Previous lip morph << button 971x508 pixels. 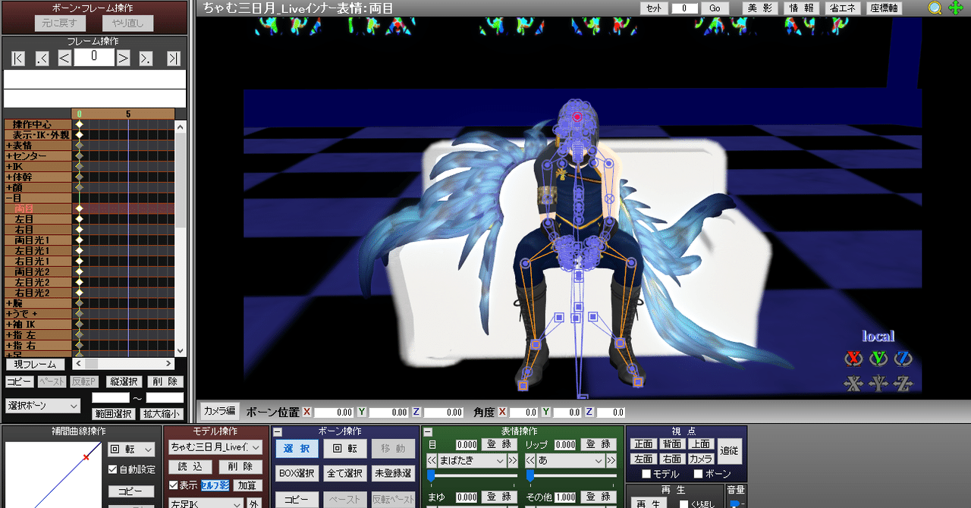tap(530, 460)
